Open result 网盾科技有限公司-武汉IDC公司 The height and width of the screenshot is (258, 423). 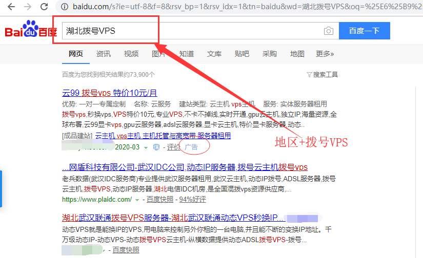click(x=185, y=167)
